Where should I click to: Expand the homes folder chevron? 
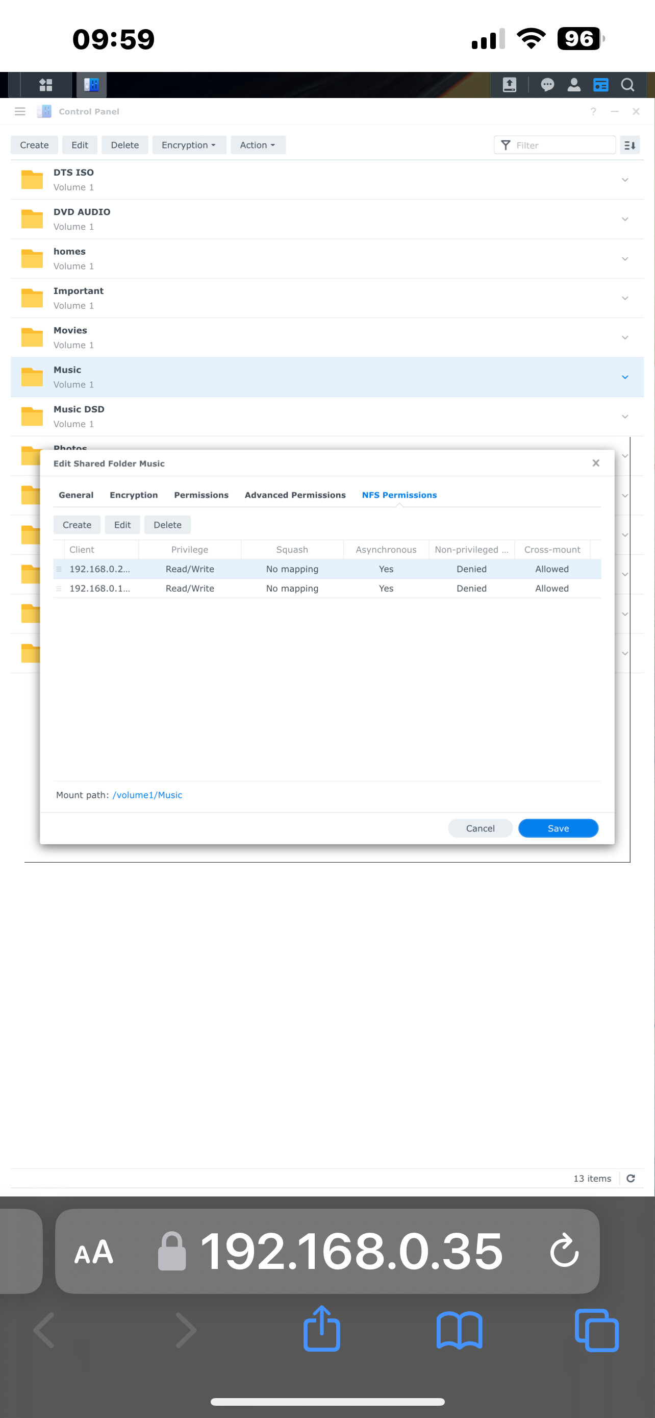click(625, 259)
